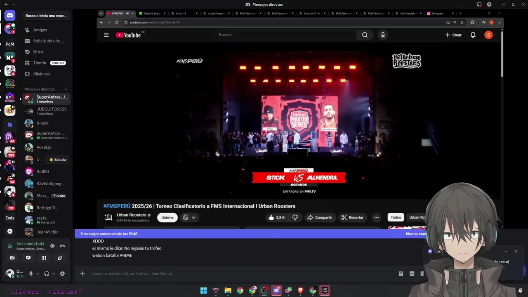Reload the streamed browser page
This screenshot has width=528, height=297.
[117, 22]
